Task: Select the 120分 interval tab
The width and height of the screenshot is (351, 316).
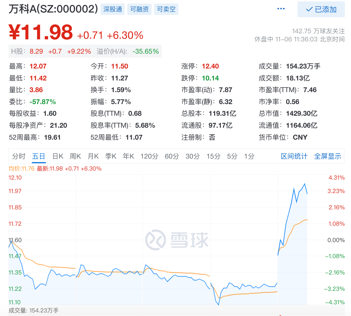Action: 149,156
